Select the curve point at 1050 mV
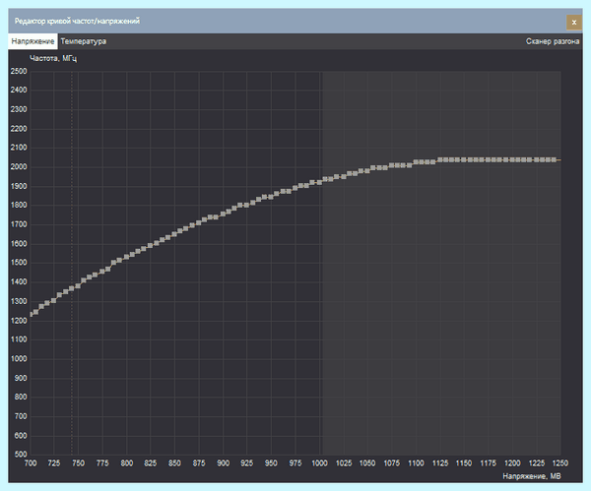Viewport: 591px width, 491px height. tap(367, 170)
